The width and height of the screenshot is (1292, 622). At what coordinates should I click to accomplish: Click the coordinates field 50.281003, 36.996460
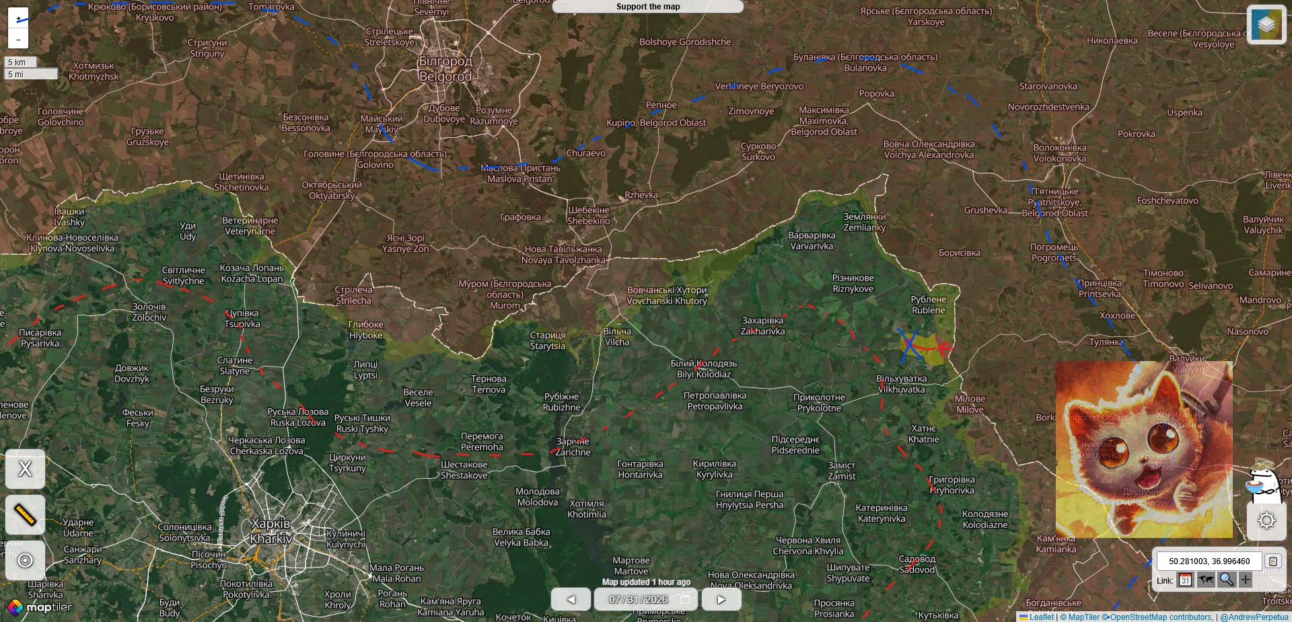(x=1209, y=561)
